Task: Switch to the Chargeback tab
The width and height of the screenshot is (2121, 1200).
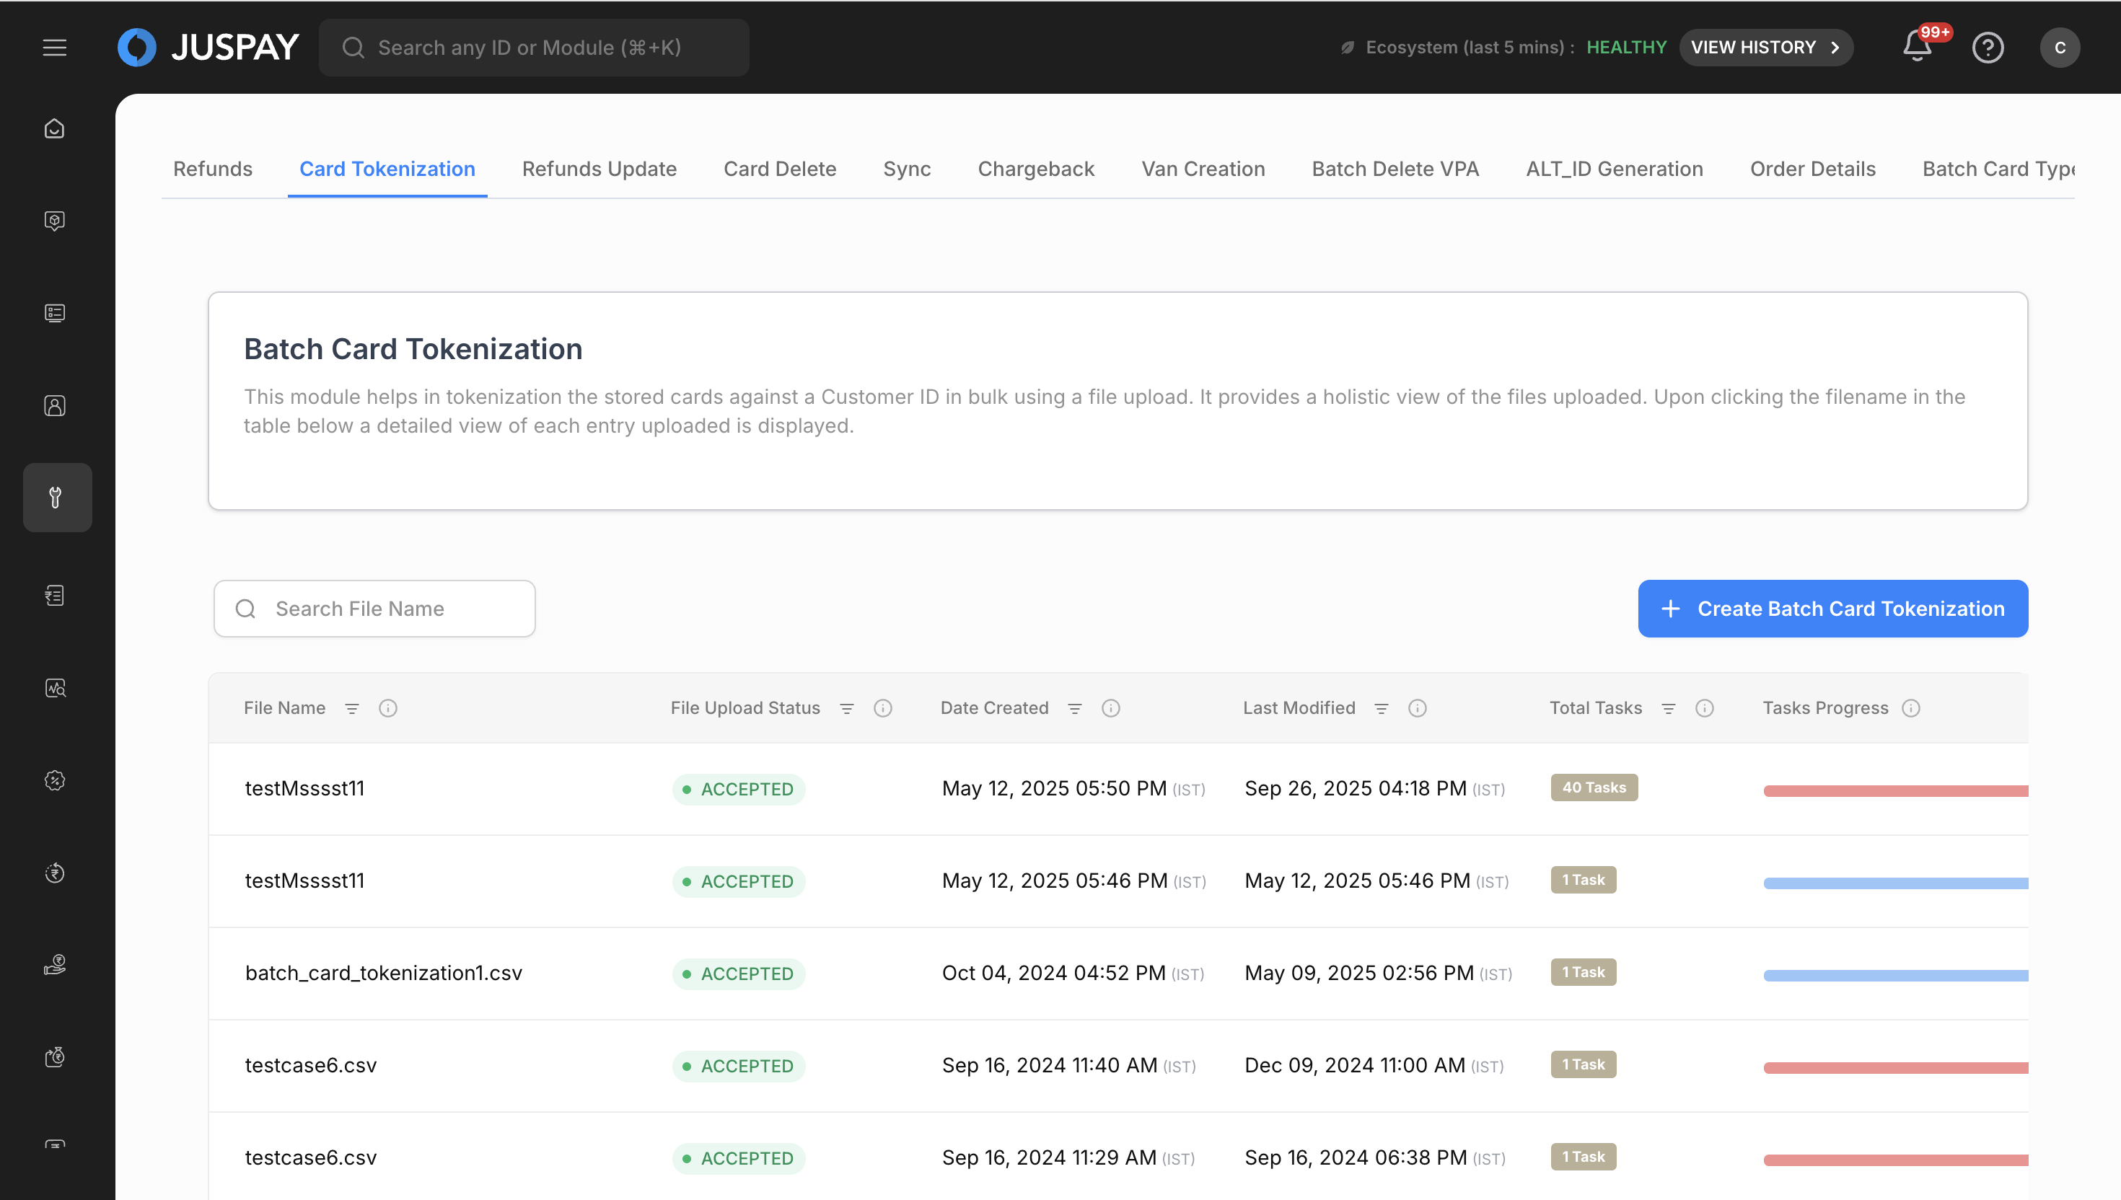Action: coord(1035,169)
